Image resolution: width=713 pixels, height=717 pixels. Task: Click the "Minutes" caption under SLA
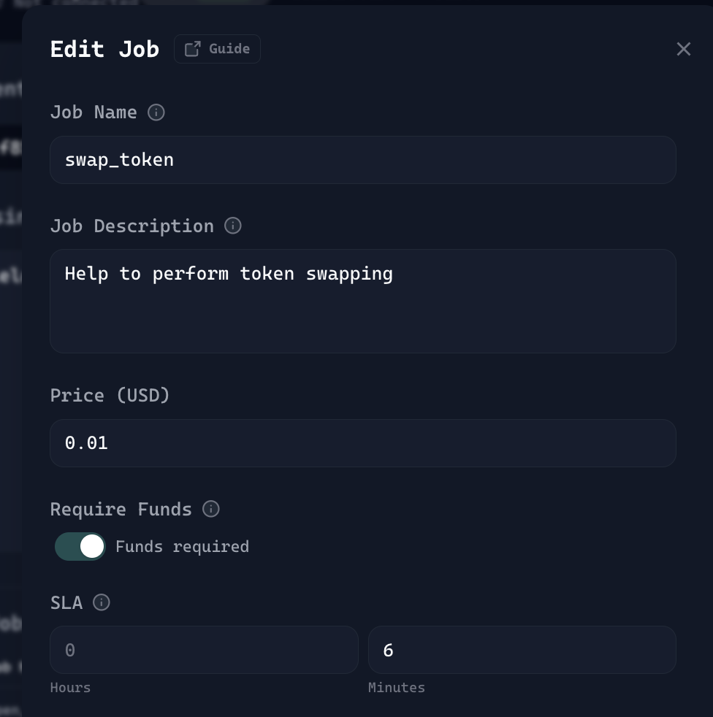[396, 688]
